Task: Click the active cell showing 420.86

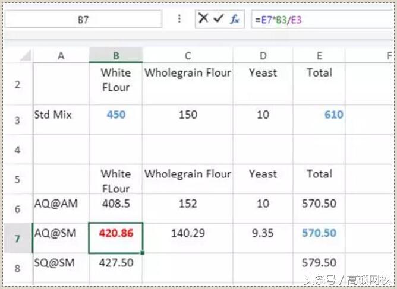Action: tap(116, 238)
